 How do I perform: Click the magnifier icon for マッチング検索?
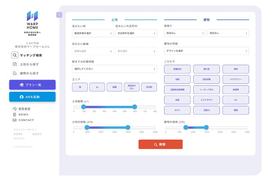(x=15, y=55)
